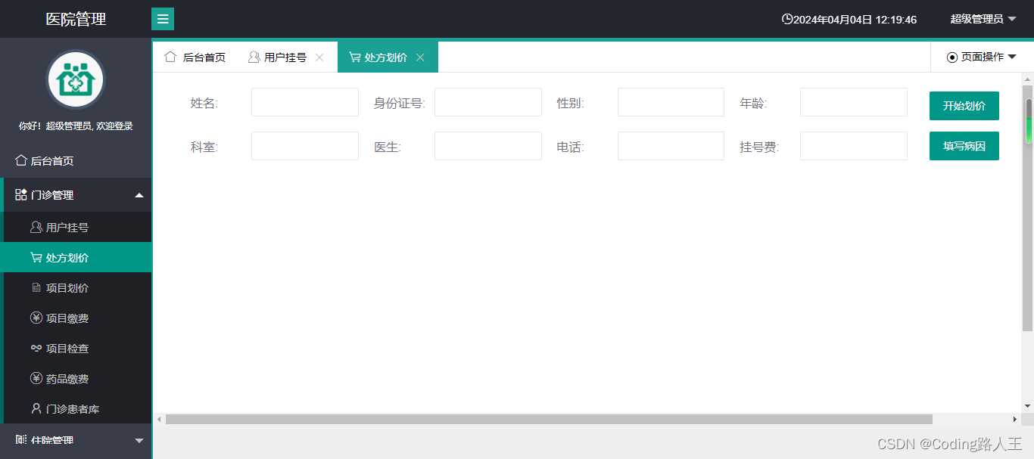The width and height of the screenshot is (1034, 459).
Task: Click the person icon beside sidebar 用户挂号
Action: (36, 227)
